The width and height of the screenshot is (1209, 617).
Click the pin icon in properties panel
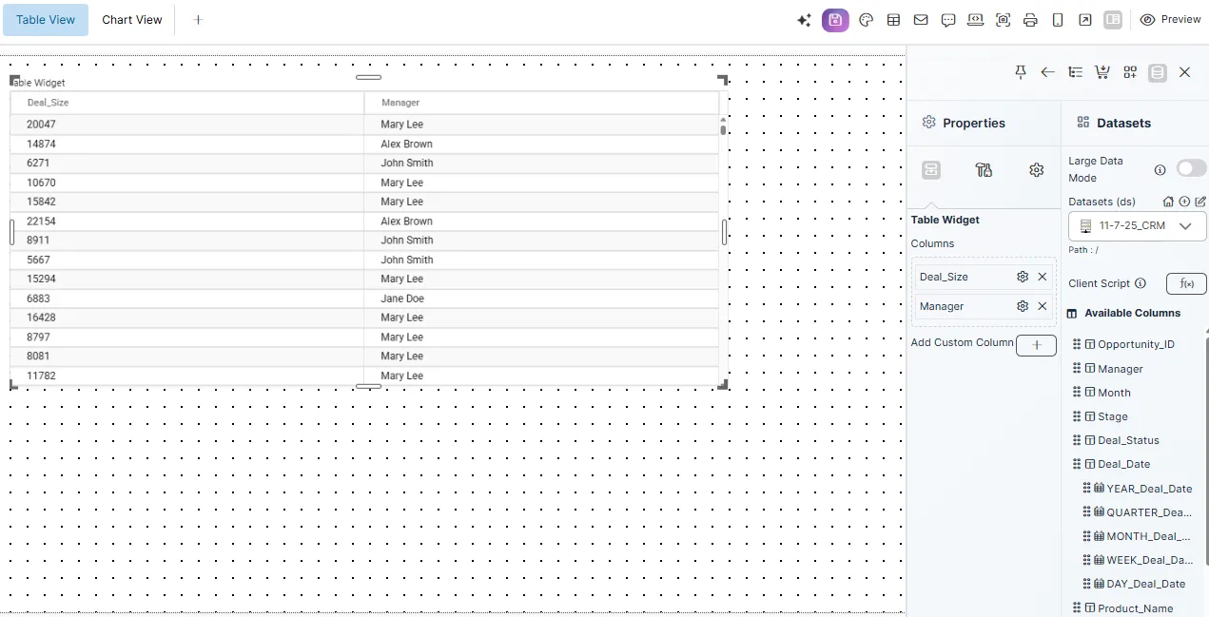click(1021, 72)
